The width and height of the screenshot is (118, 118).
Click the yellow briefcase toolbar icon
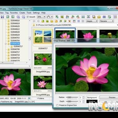click(x=99, y=17)
